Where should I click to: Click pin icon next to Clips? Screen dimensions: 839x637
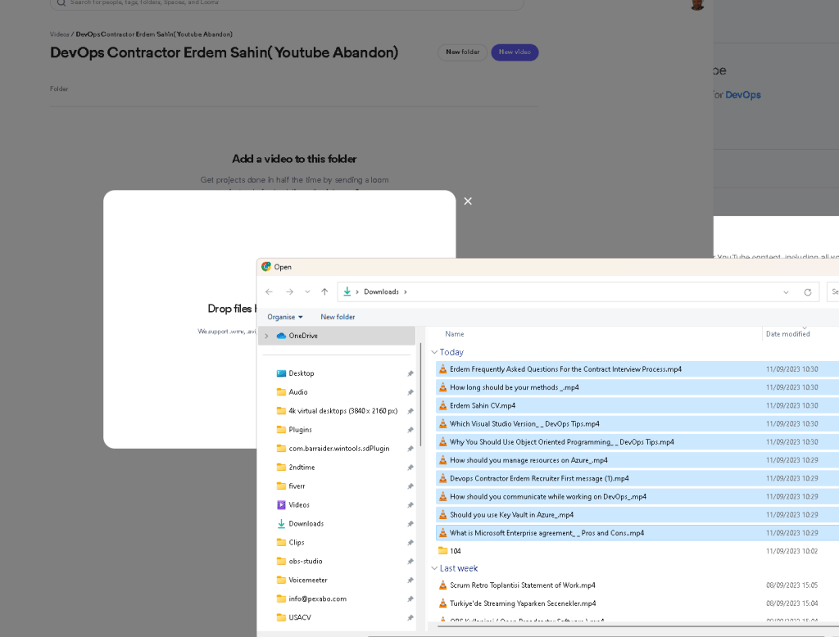click(x=410, y=543)
